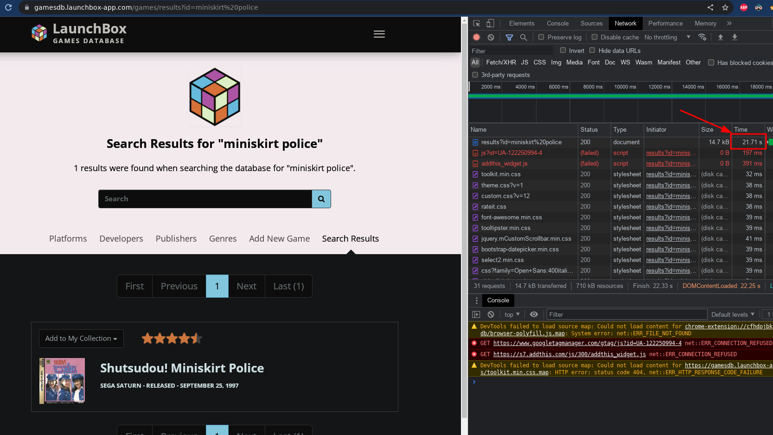Click the search magnifier button
Image resolution: width=773 pixels, height=435 pixels.
click(x=321, y=199)
